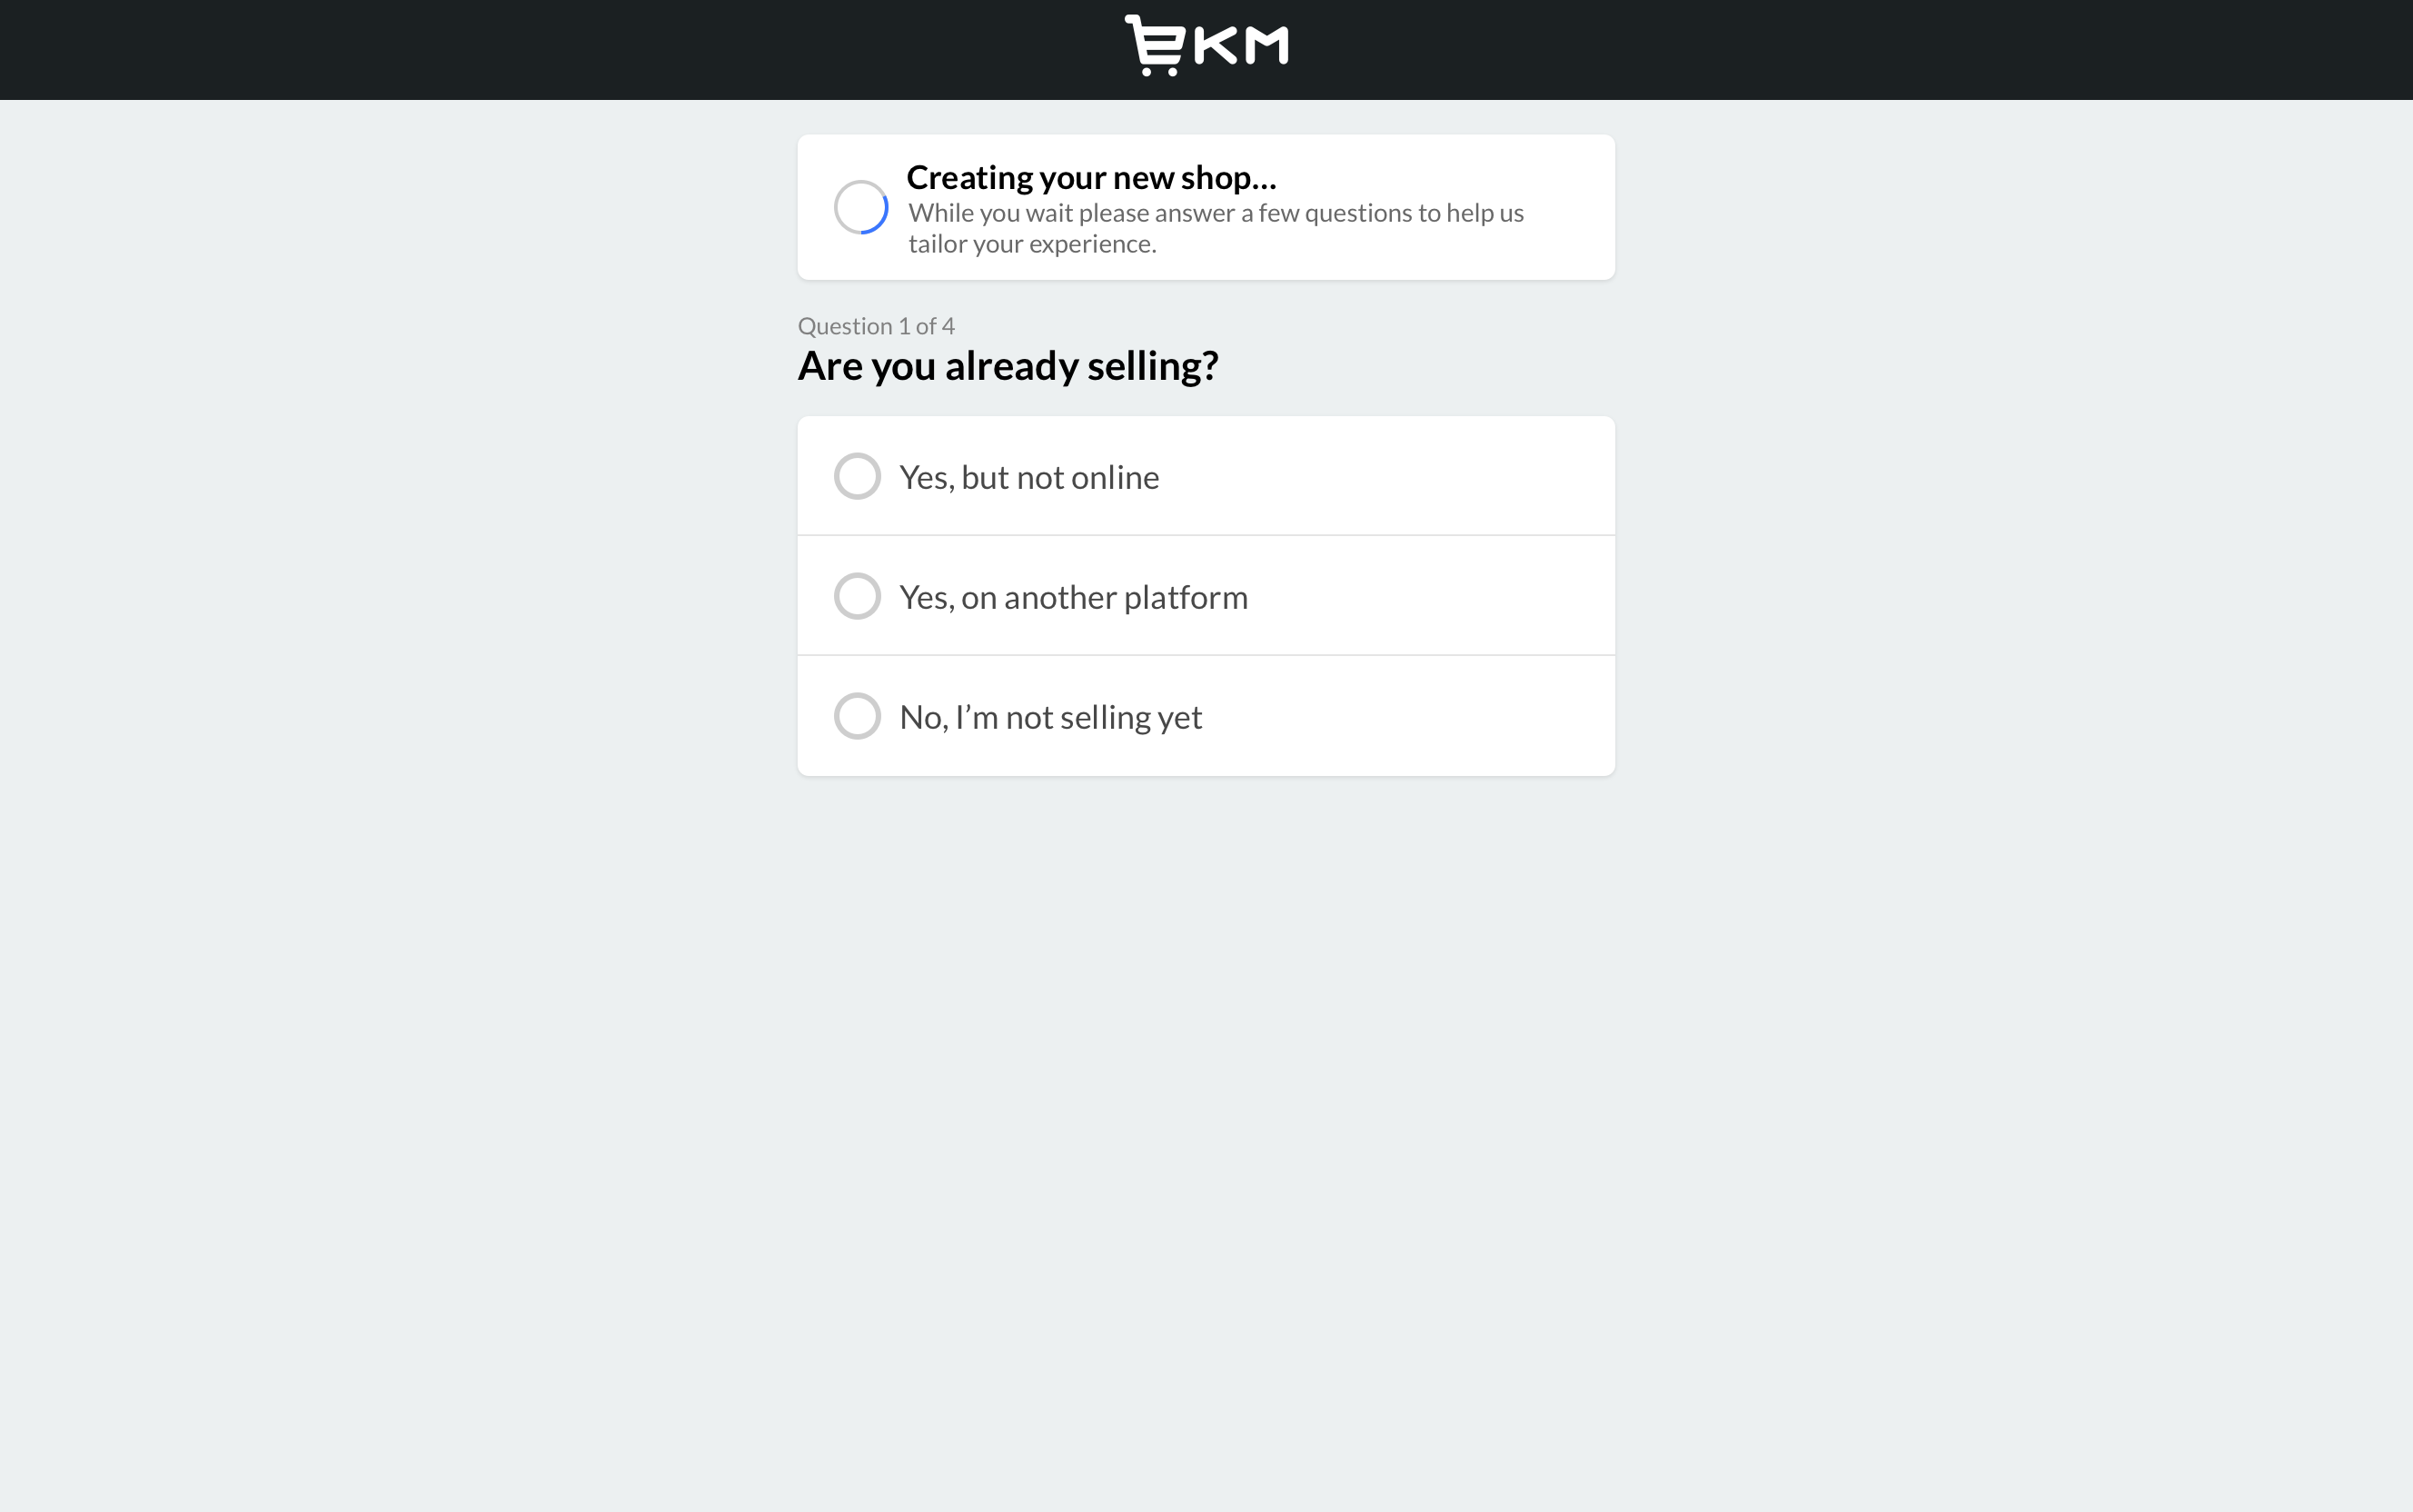The height and width of the screenshot is (1512, 2413).
Task: Select the 'Yes, on another platform' radio button
Action: click(x=858, y=596)
